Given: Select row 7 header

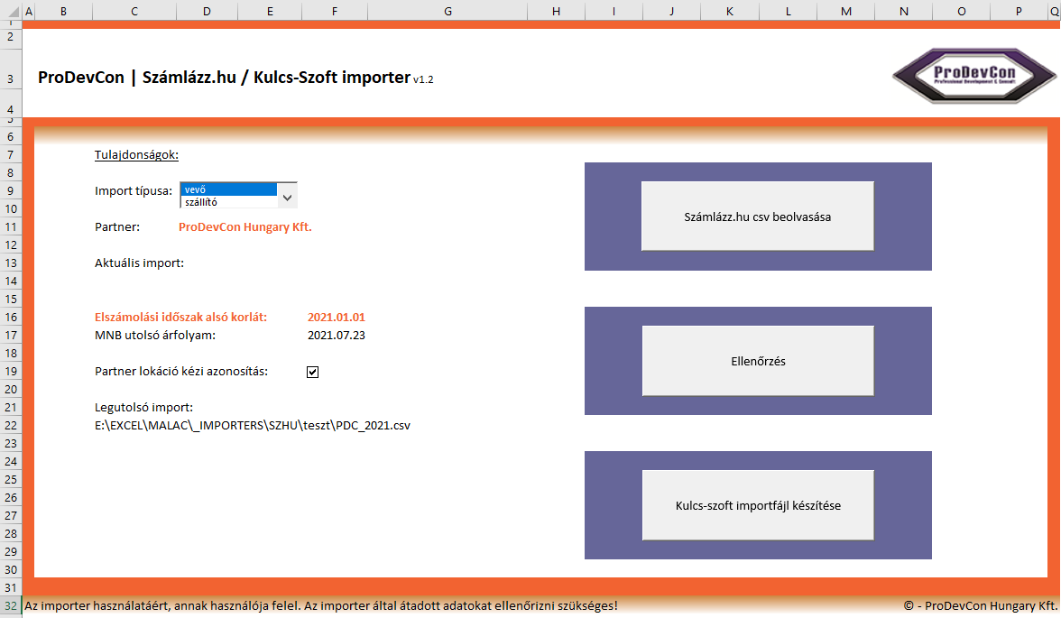Looking at the screenshot, I should pos(11,155).
